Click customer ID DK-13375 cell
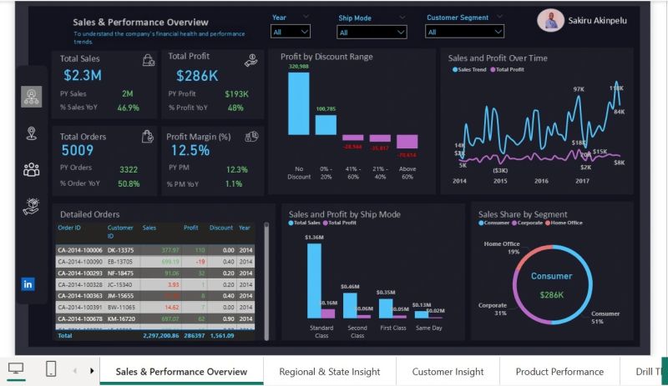Image resolution: width=668 pixels, height=386 pixels. coord(120,250)
